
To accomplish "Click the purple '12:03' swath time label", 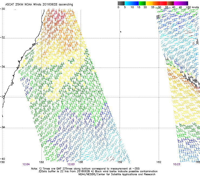I will tap(71, 164).
